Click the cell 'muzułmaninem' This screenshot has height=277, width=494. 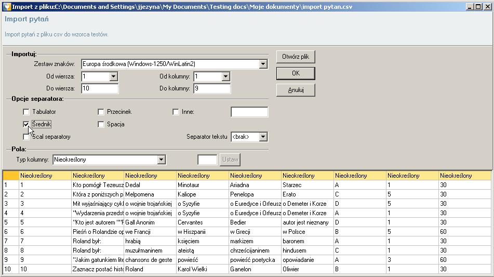pyautogui.click(x=150, y=250)
